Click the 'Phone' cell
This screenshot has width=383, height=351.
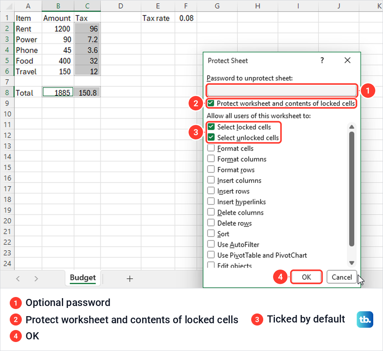click(28, 50)
